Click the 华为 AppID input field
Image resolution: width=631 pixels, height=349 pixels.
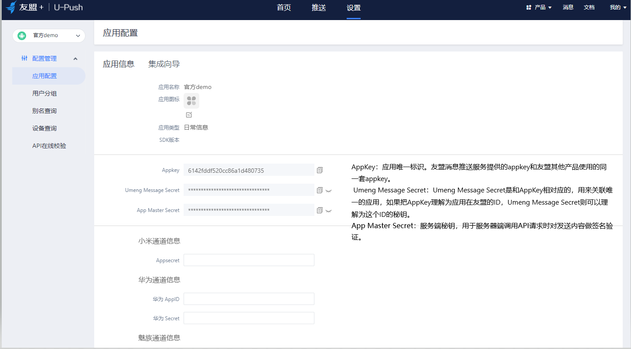click(249, 299)
